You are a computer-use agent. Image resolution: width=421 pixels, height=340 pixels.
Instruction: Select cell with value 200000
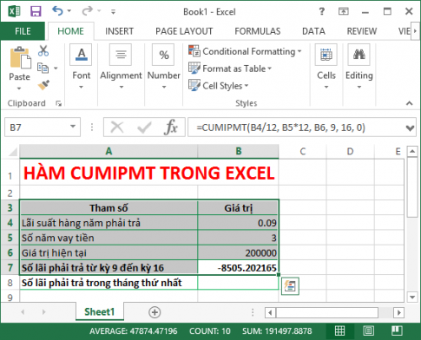238,253
